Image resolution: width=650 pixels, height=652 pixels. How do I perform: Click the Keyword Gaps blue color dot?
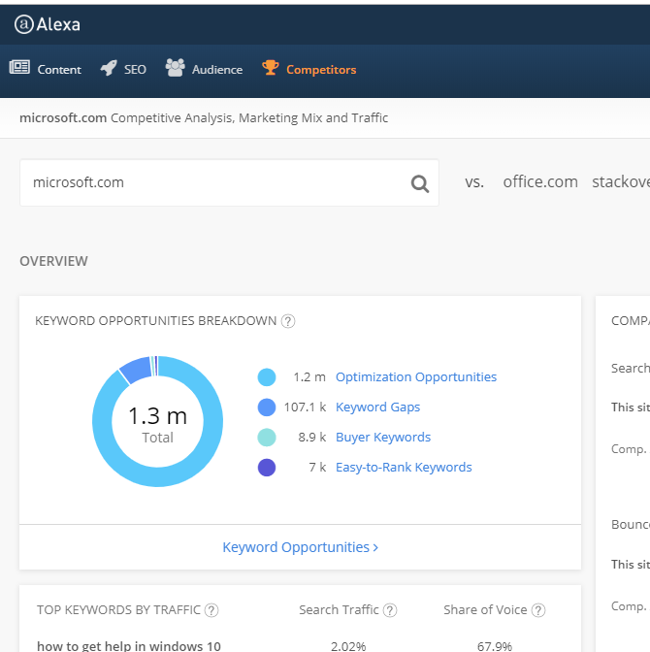(x=267, y=407)
